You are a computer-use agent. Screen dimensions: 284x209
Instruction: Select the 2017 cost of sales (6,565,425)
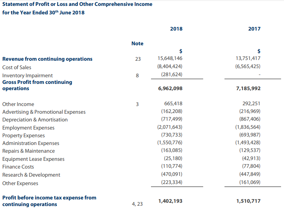click(248, 66)
